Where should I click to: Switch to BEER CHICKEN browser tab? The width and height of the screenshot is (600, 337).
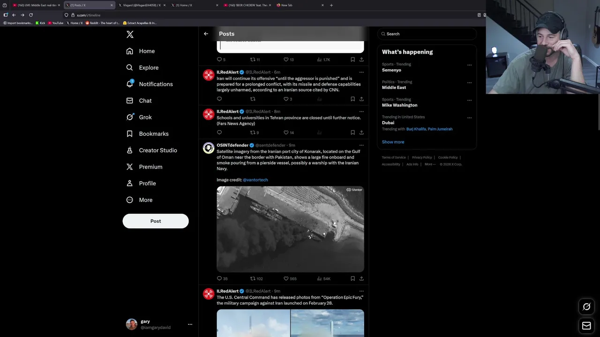[x=247, y=5]
